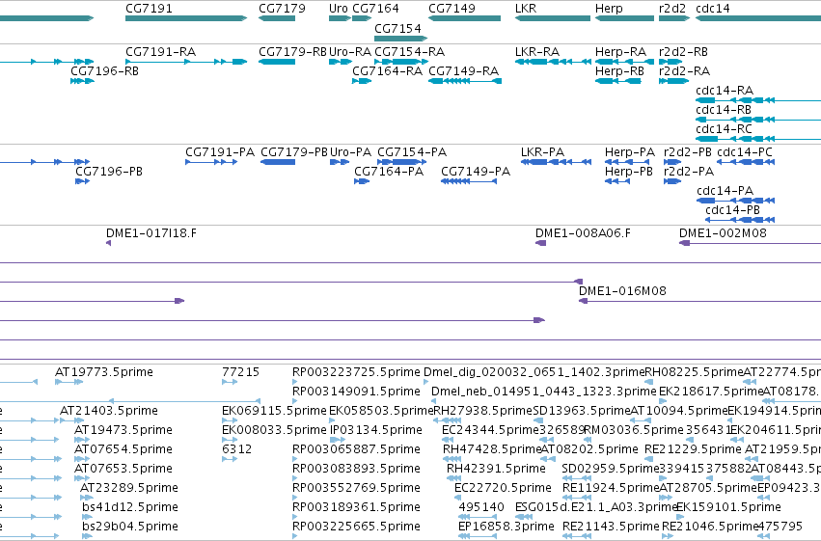
Task: Select transcript label r2d2-RB
Action: click(x=683, y=52)
